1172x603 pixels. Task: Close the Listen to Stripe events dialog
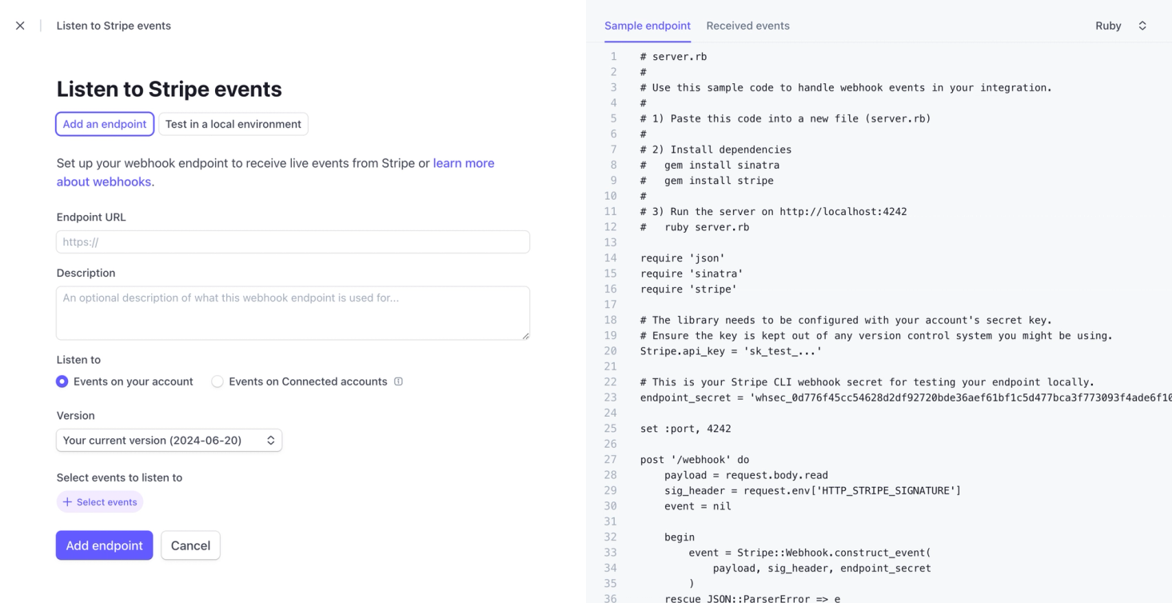point(20,26)
